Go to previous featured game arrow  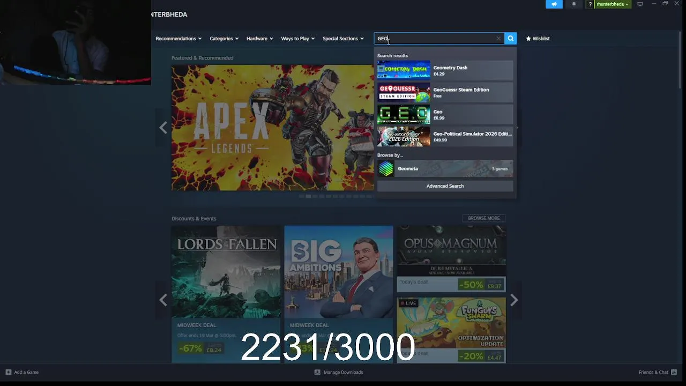tap(163, 128)
